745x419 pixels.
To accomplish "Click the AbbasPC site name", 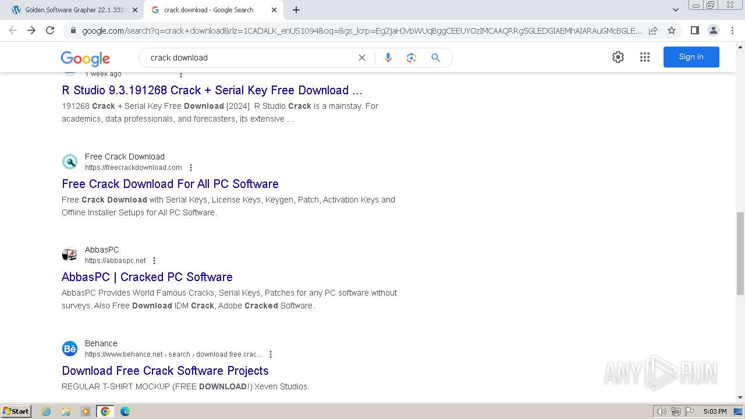I will pos(102,250).
